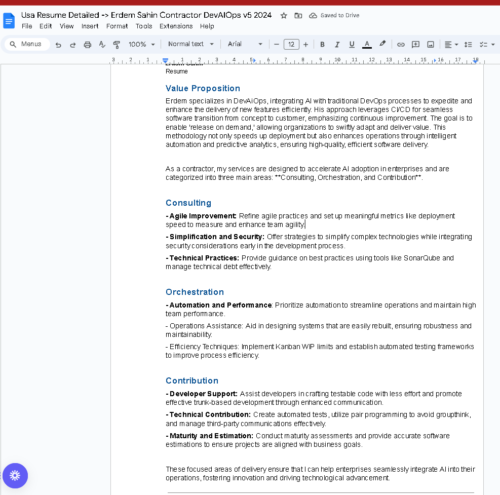Click the font size field showing 12
Image resolution: width=500 pixels, height=495 pixels.
[x=291, y=45]
